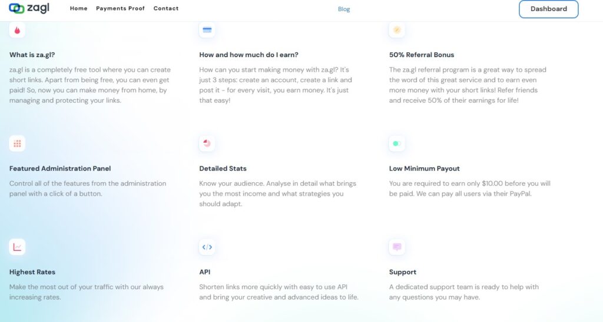Open the Blog link
Viewport: 603px width, 322px height.
click(x=344, y=9)
